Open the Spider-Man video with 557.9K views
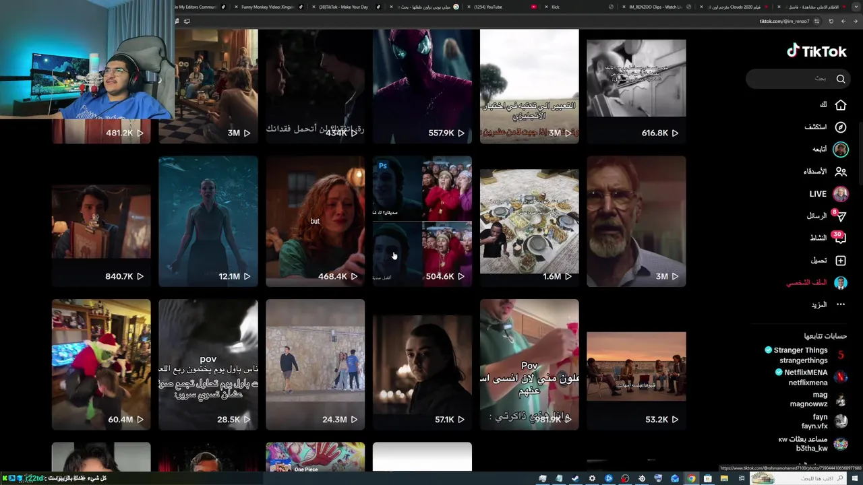This screenshot has width=863, height=485. click(x=422, y=86)
